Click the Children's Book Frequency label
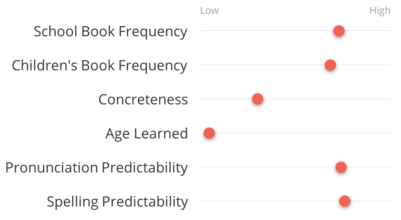The height and width of the screenshot is (220, 401). pyautogui.click(x=99, y=66)
